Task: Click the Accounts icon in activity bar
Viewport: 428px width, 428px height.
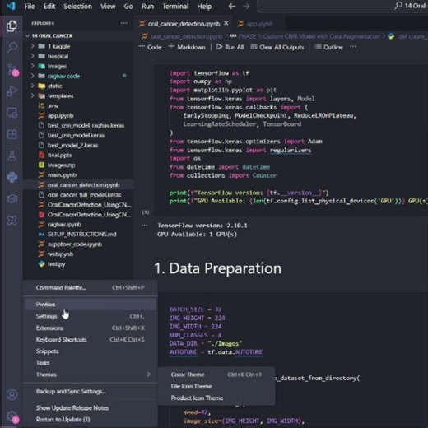Action: point(12,394)
